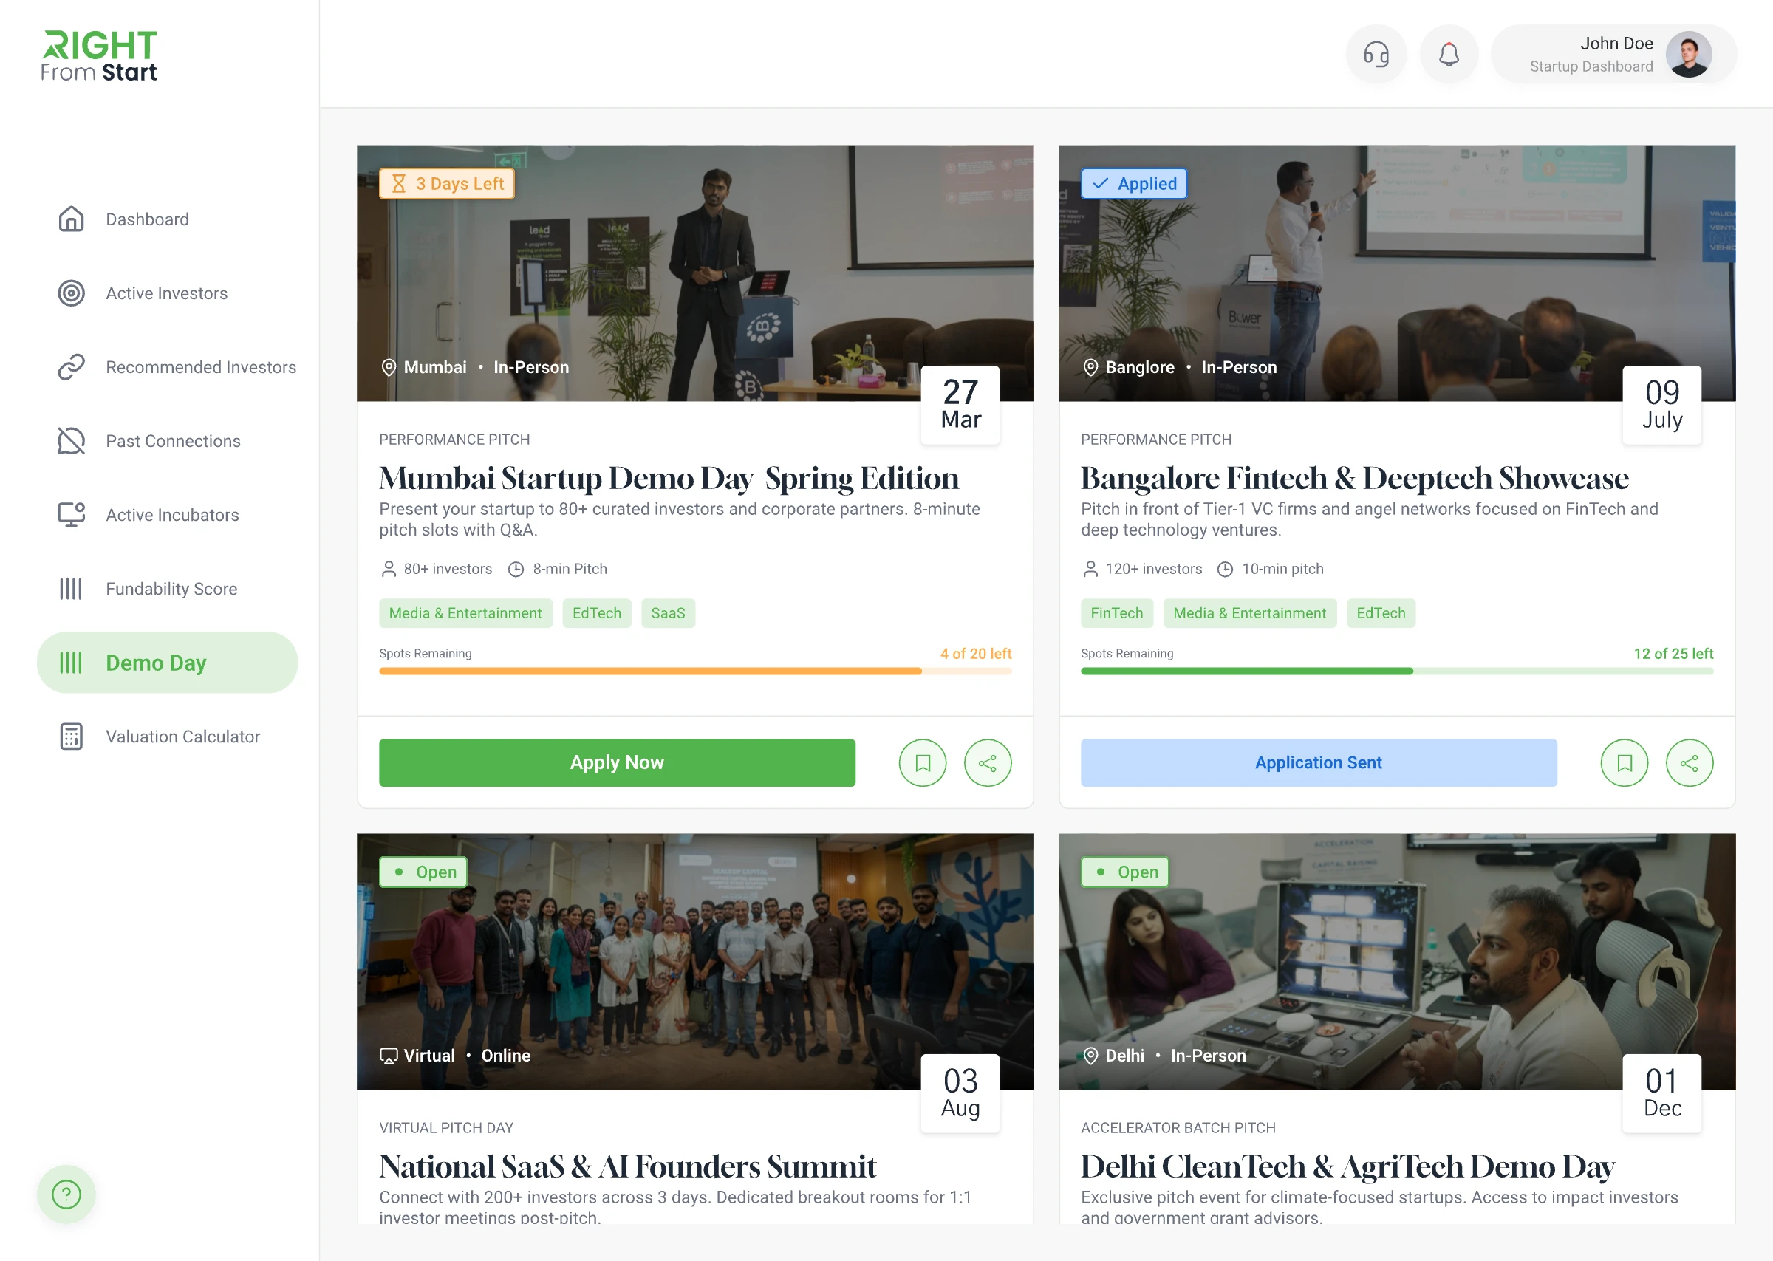Click the "120+ investors" text
The image size is (1773, 1261).
(1152, 568)
